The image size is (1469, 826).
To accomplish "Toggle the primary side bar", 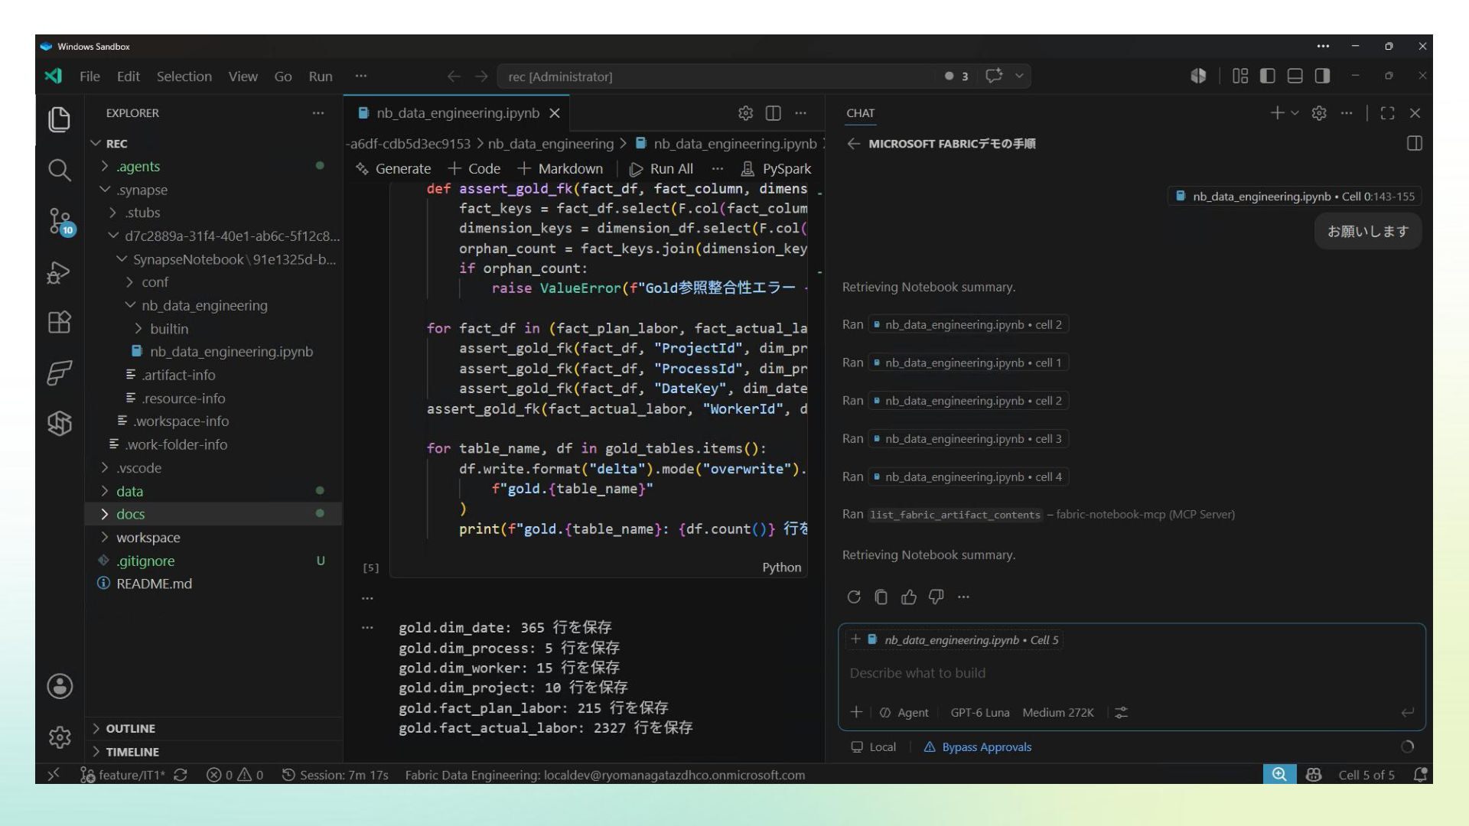I will (1267, 76).
